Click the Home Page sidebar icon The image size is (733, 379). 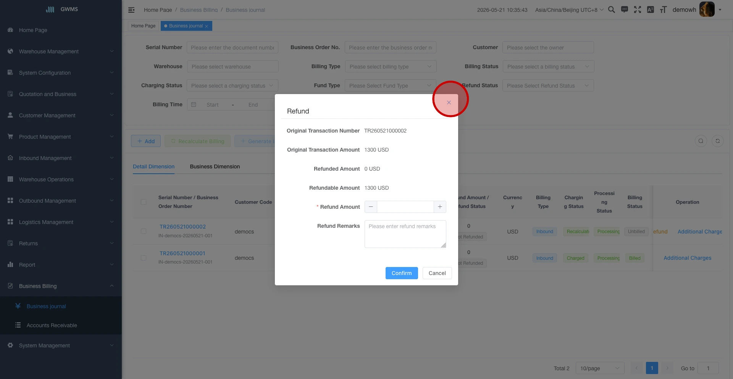coord(10,30)
